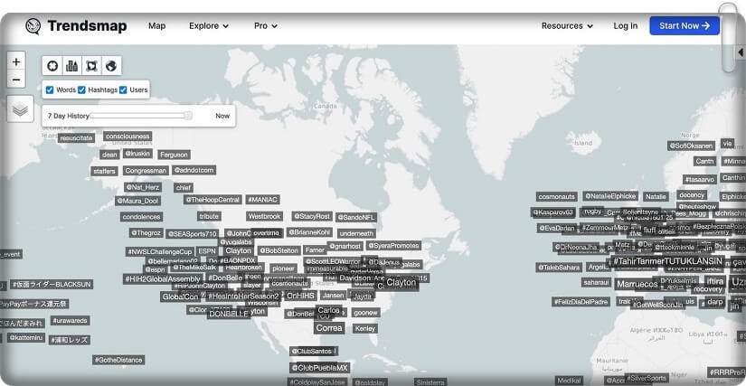Select the Westbrook trend tag
This screenshot has width=746, height=386.
point(265,216)
